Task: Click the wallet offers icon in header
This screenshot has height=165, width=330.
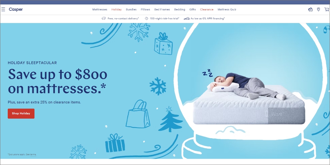Action: click(x=310, y=10)
